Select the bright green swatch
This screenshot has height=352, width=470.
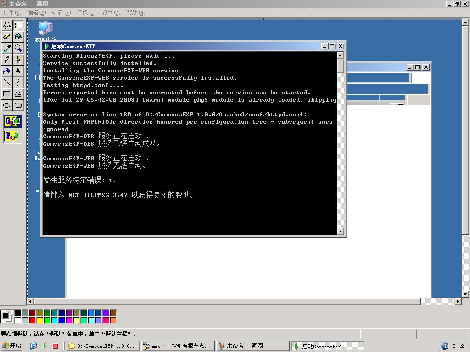coord(47,320)
